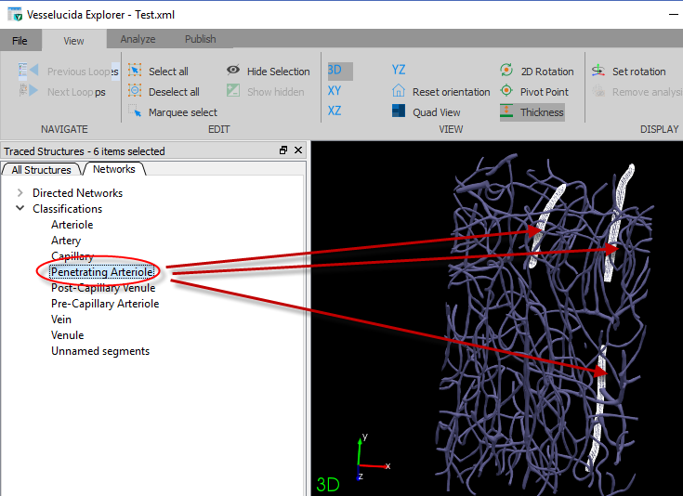
Task: Collapse the Classifications tree node
Action: point(20,209)
